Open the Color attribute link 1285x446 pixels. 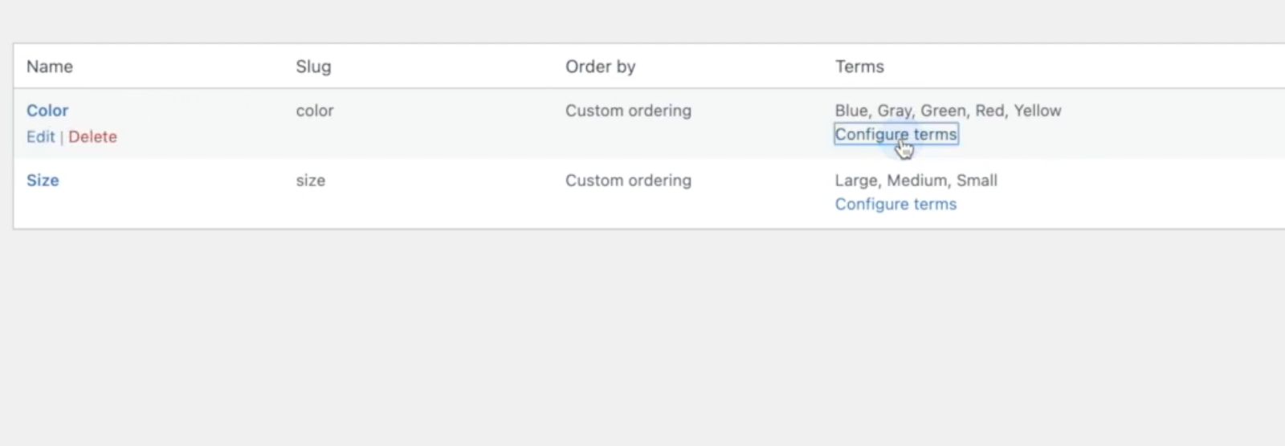pyautogui.click(x=47, y=111)
